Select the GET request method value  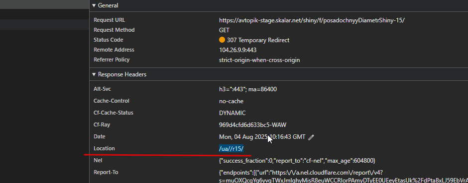pyautogui.click(x=224, y=30)
